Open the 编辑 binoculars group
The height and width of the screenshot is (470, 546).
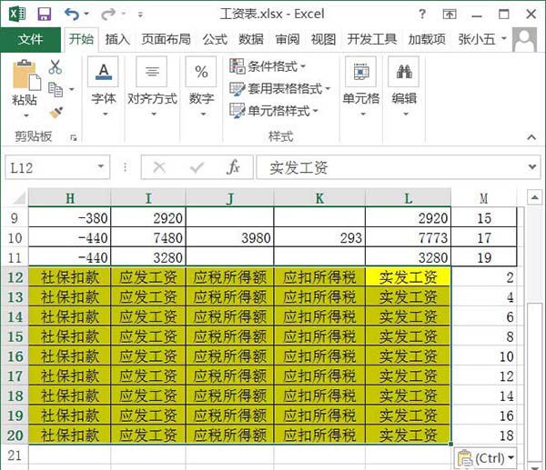(x=404, y=72)
